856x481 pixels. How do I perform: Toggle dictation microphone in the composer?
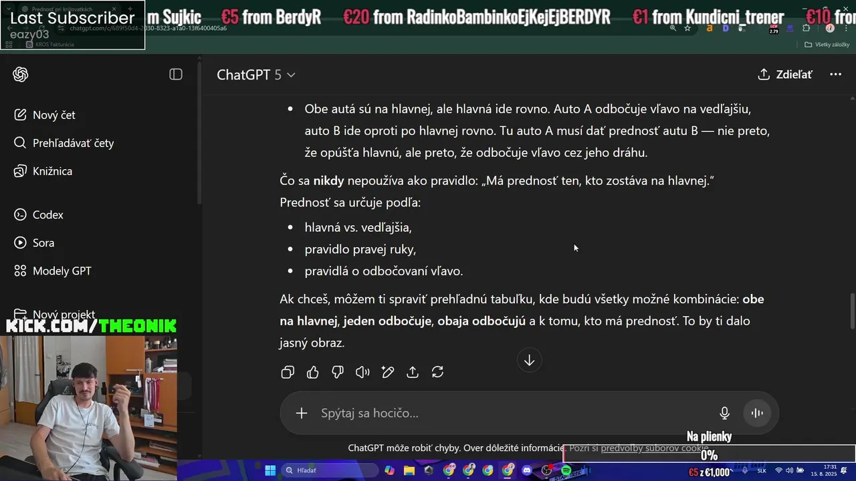click(724, 413)
